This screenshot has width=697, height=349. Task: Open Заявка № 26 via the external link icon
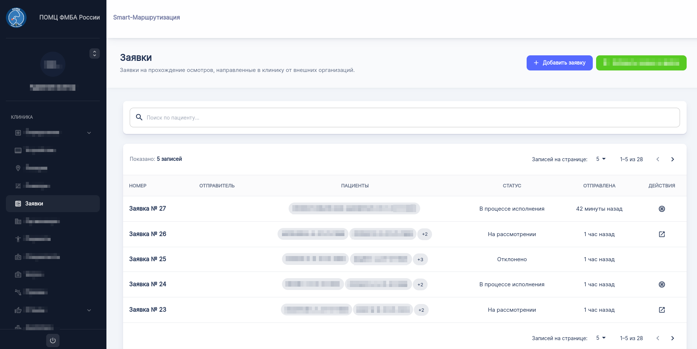click(x=662, y=234)
